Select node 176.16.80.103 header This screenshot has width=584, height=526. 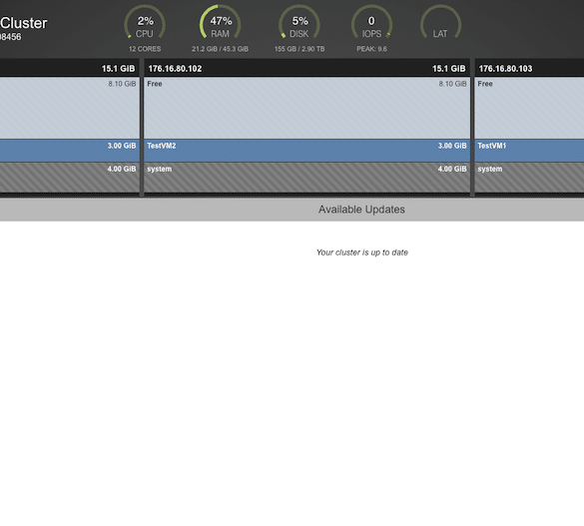(x=529, y=69)
